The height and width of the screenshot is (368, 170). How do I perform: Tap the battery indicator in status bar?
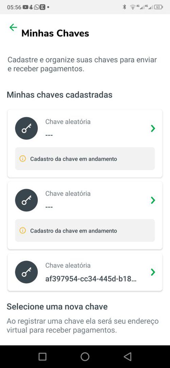[158, 7]
